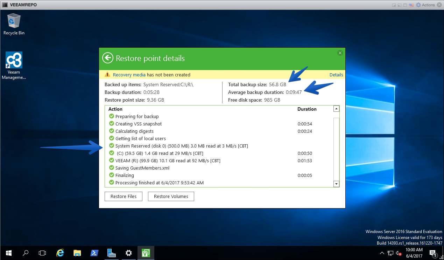Select the 'Finalizing' row
This screenshot has height=260, width=444.
(x=219, y=175)
